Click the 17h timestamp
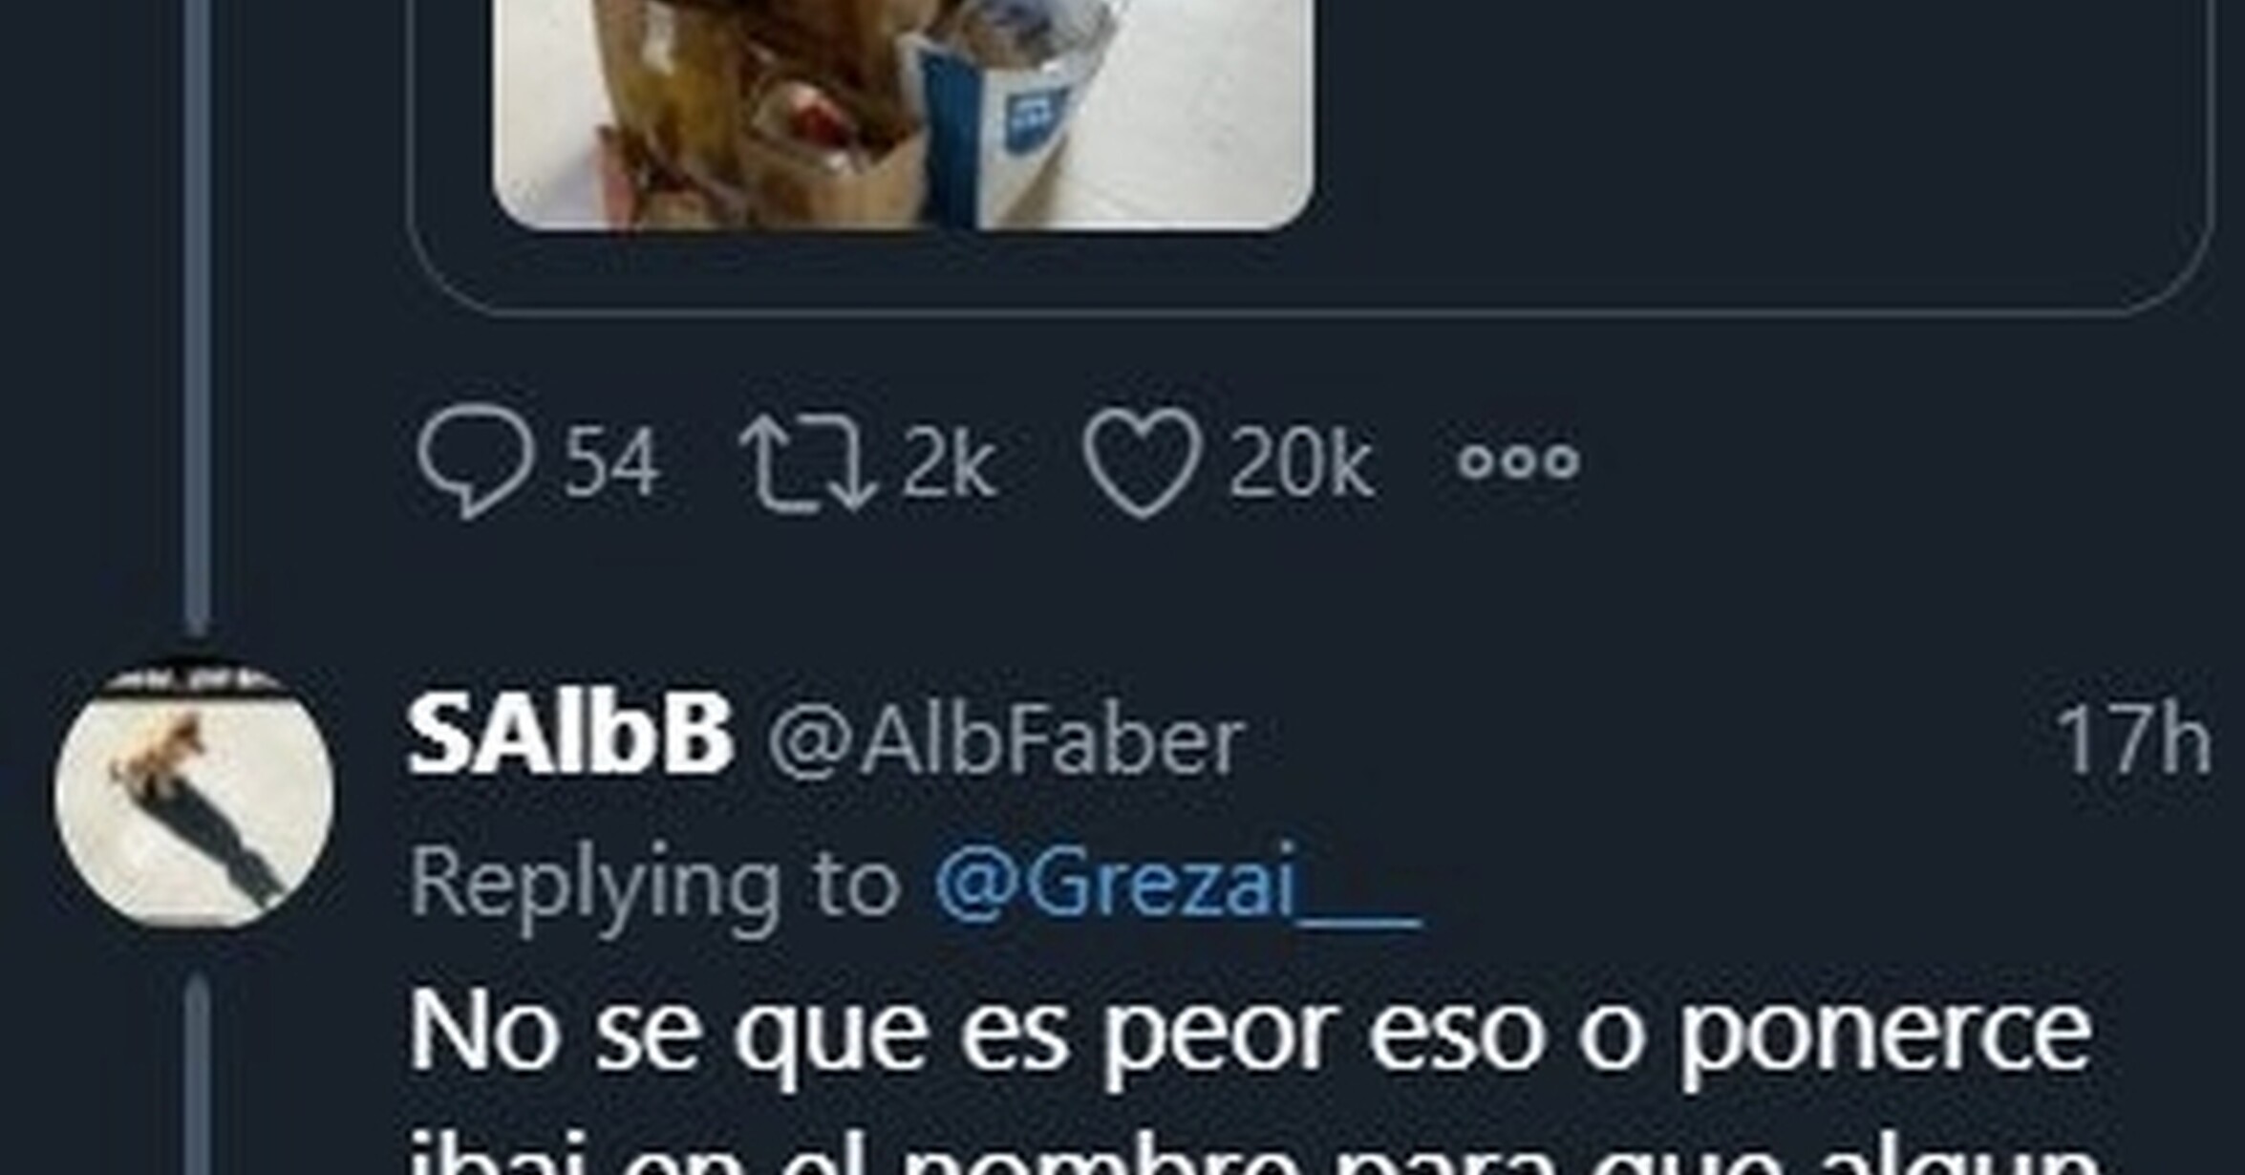Screen dimensions: 2245x1175 2133,740
